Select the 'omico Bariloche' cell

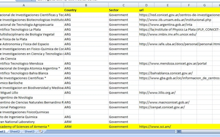coord(32,83)
